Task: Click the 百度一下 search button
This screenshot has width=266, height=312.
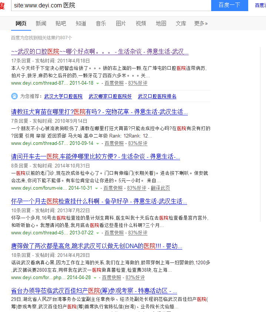Action: [230, 5]
